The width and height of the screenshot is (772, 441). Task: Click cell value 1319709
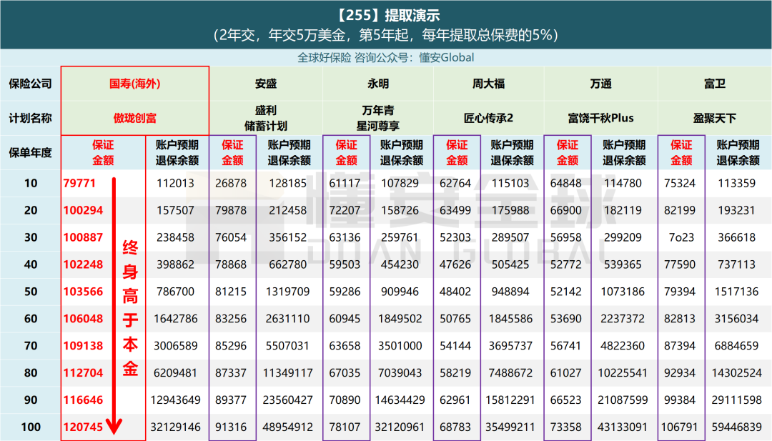point(288,292)
